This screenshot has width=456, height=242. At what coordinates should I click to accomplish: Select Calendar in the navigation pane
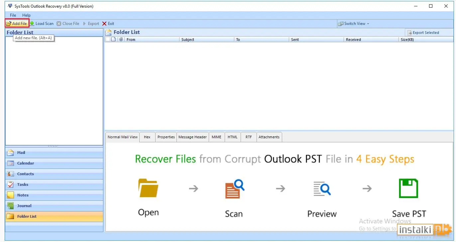point(54,163)
